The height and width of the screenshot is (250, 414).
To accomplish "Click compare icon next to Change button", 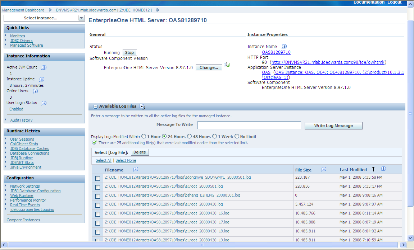I will coord(227,65).
